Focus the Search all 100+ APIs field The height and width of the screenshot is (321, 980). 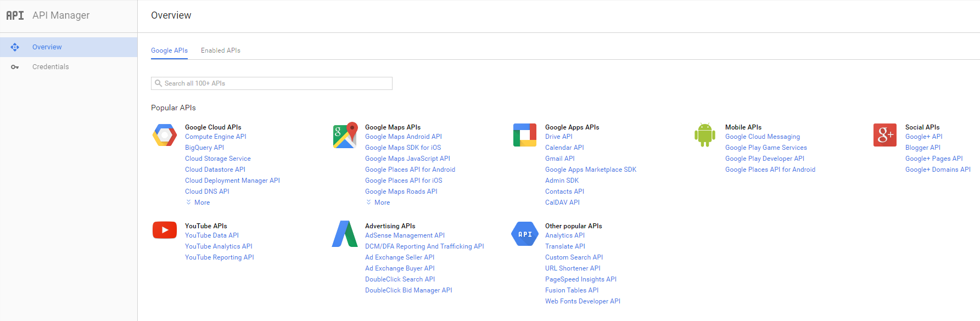click(272, 83)
